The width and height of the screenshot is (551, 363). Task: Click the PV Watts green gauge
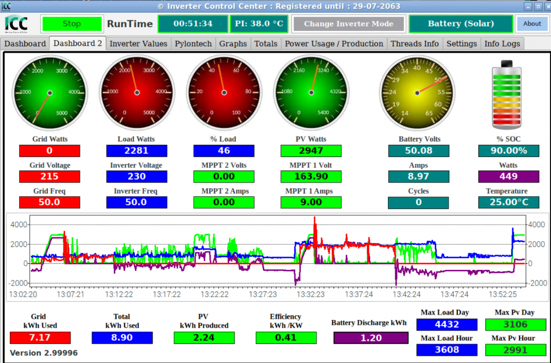(311, 93)
